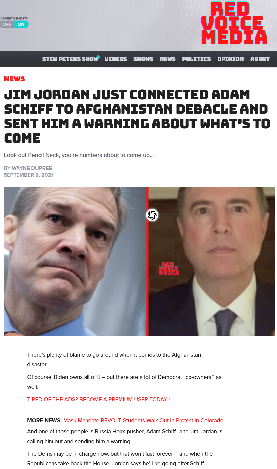Screen dimensions: 277x469
Task: Open the Mask Mandate REVOLT article link
Action: [143, 420]
